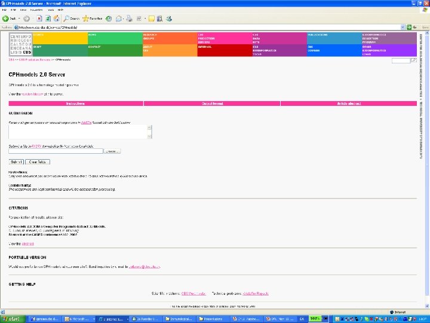Switch to the Output format tab
Screen dimensions: 430x323
(x=212, y=103)
